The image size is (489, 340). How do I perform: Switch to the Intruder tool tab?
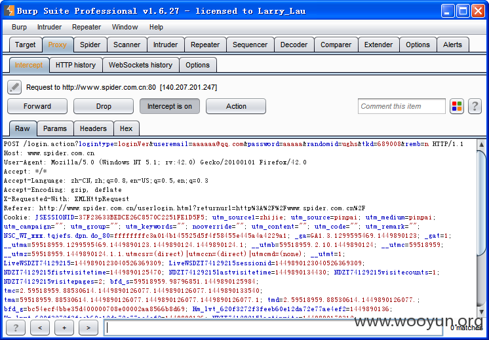click(165, 45)
